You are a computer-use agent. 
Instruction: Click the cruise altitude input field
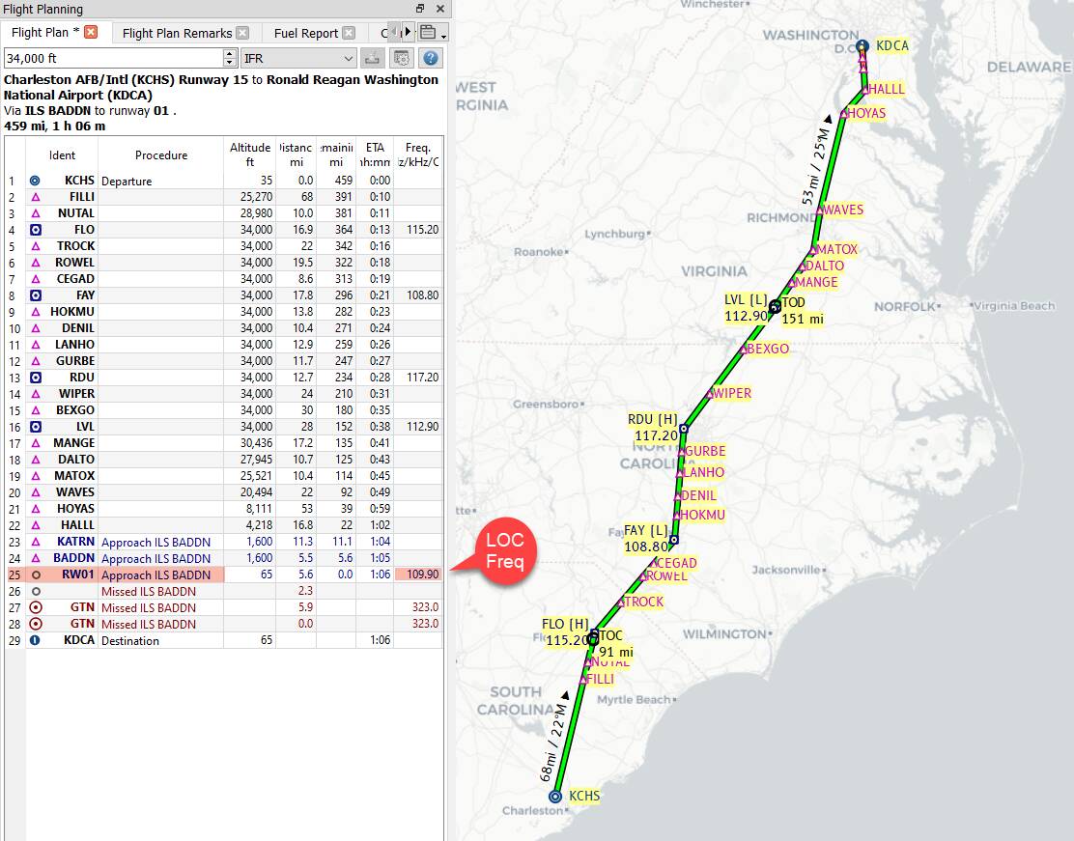coord(113,59)
